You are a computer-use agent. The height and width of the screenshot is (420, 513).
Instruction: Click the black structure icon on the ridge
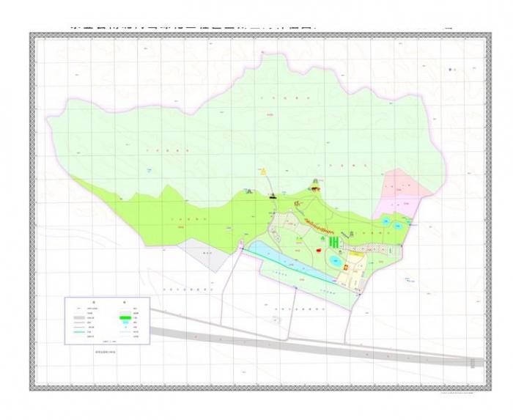pyautogui.click(x=273, y=196)
